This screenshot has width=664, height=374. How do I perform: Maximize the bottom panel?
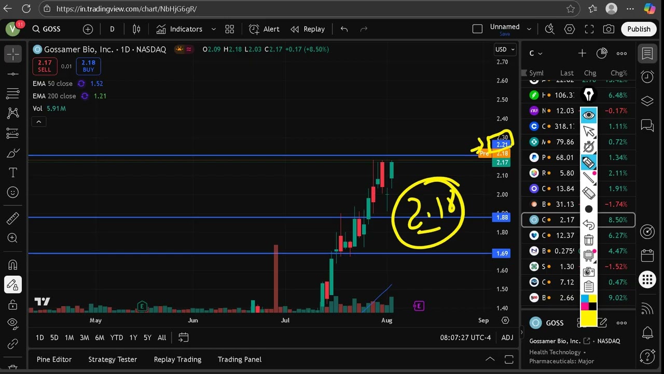509,359
